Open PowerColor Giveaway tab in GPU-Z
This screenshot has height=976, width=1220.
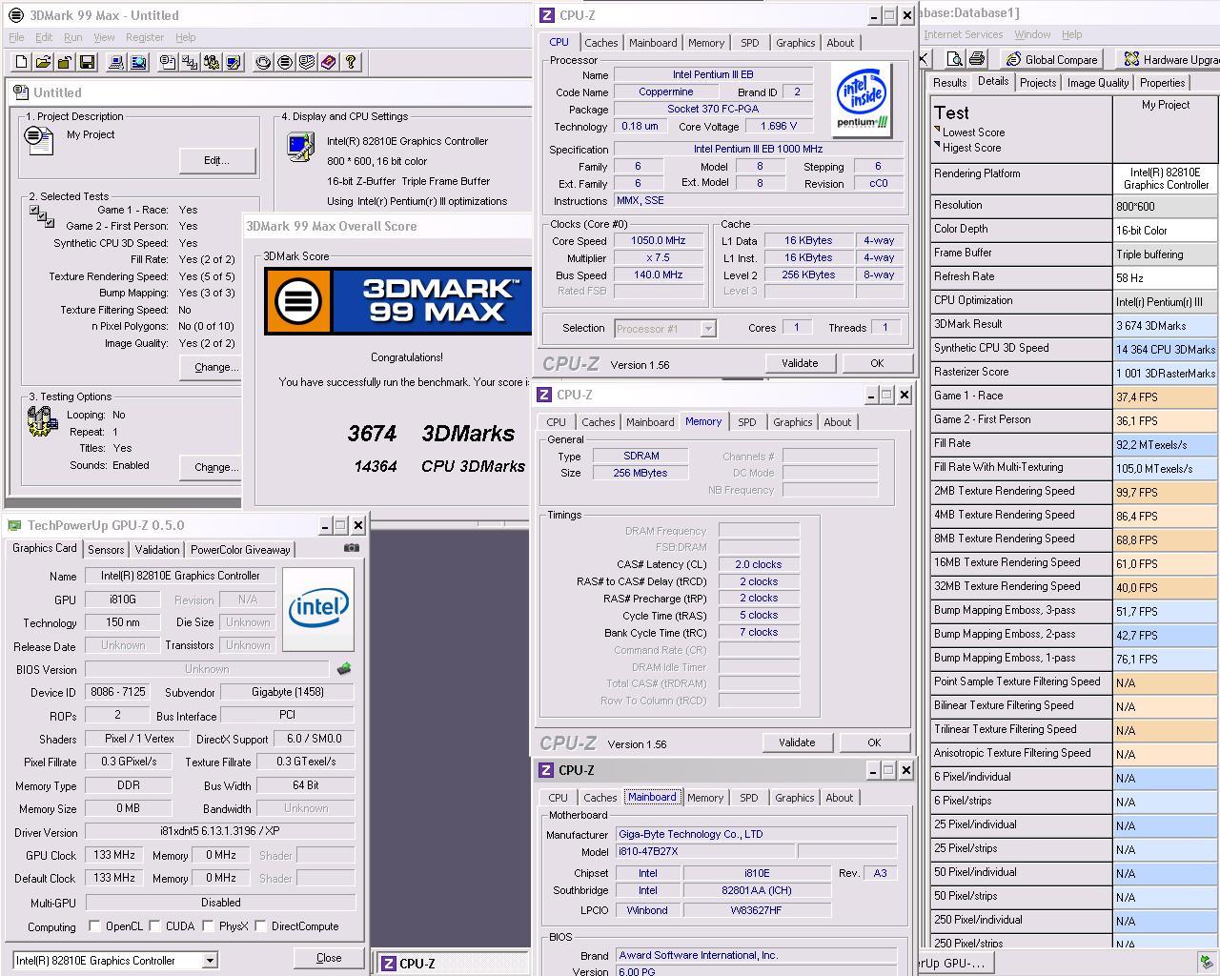pos(240,550)
